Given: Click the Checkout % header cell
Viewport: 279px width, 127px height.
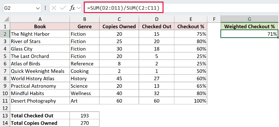Looking at the screenshot, I should click(x=191, y=26).
